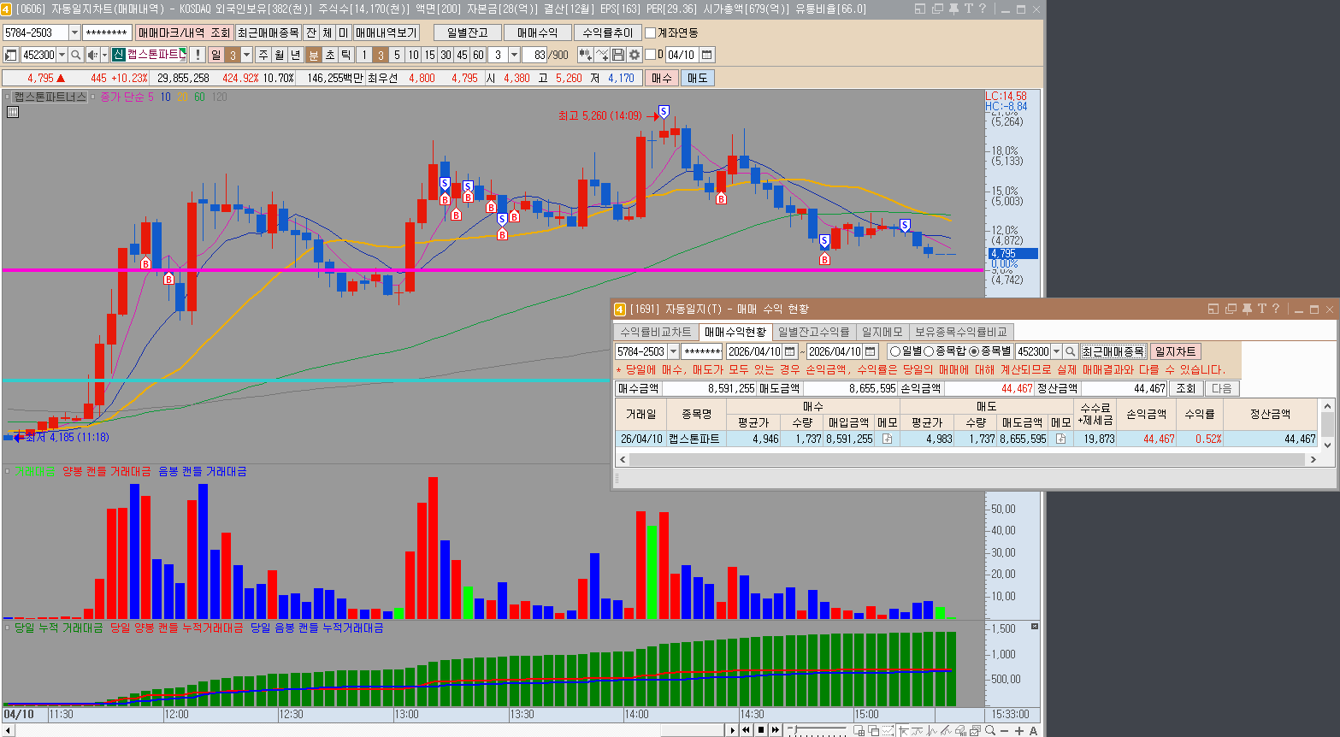This screenshot has height=737, width=1340.
Task: Open the 보유종목수익률비교 tab
Action: 961,332
